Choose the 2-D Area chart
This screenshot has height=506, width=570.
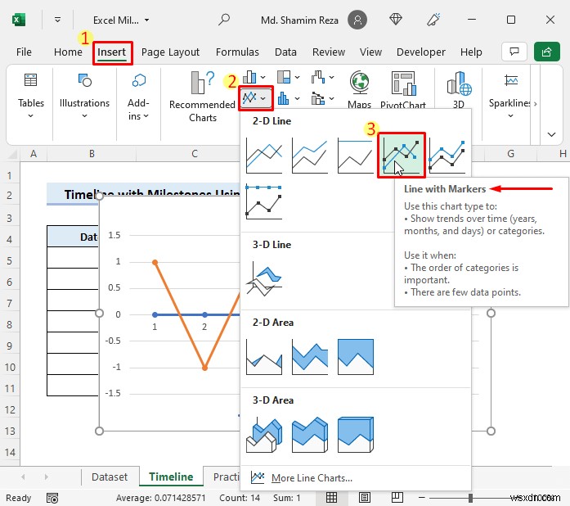264,357
